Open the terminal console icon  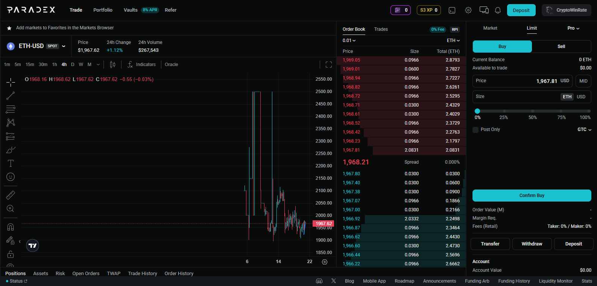coord(452,10)
